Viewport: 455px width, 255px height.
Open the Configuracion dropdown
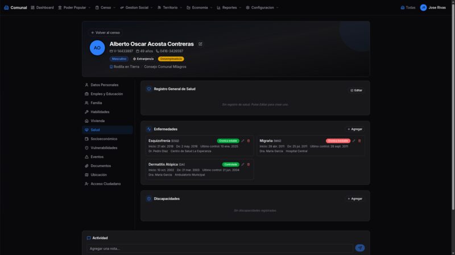pos(262,7)
